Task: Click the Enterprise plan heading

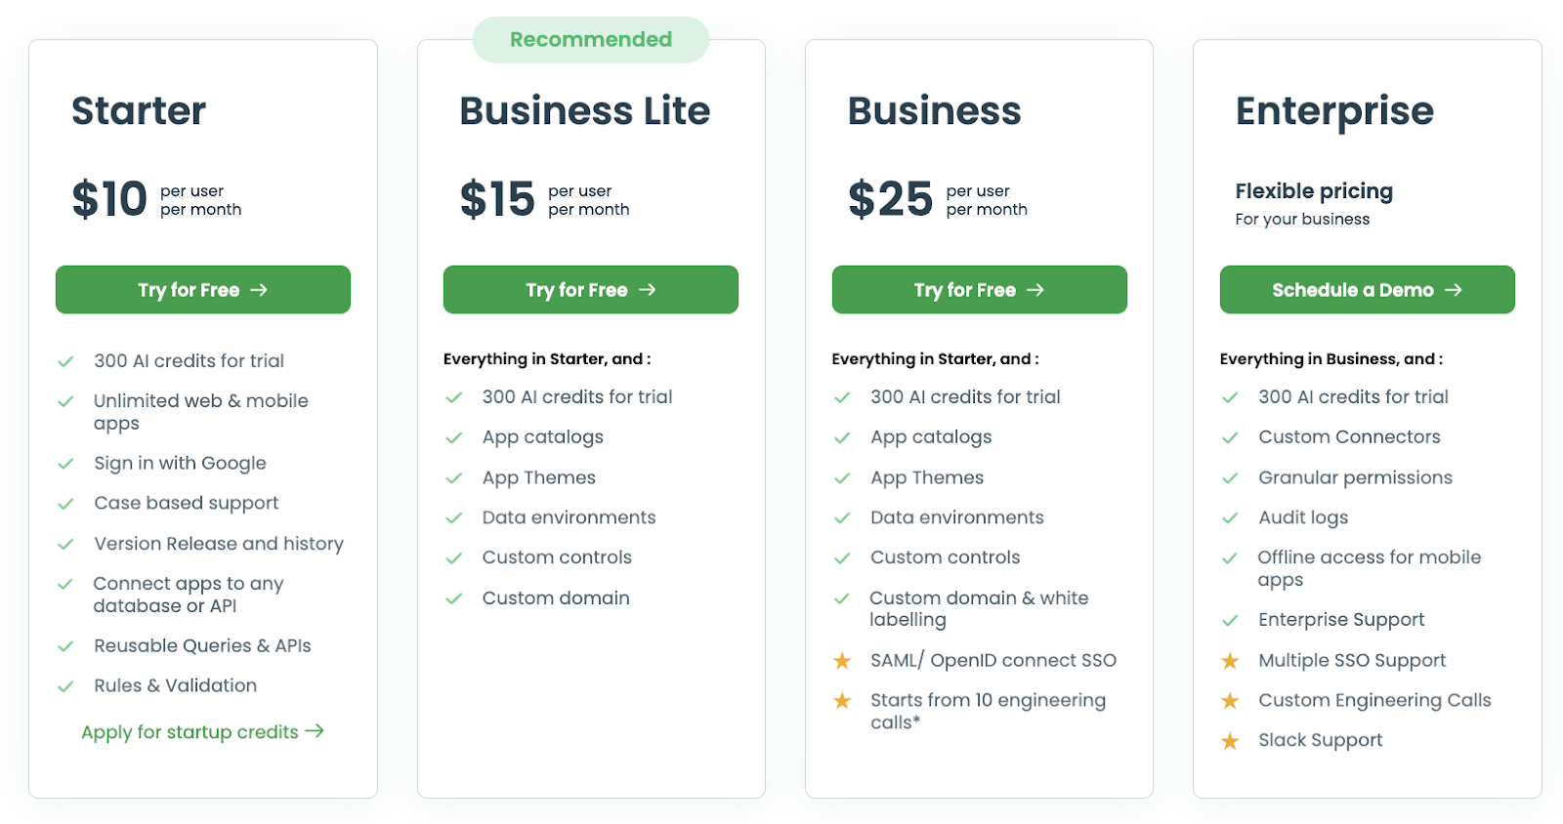Action: tap(1334, 111)
